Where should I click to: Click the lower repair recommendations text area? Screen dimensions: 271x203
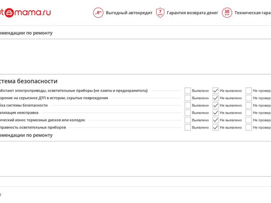pyautogui.click(x=135, y=159)
